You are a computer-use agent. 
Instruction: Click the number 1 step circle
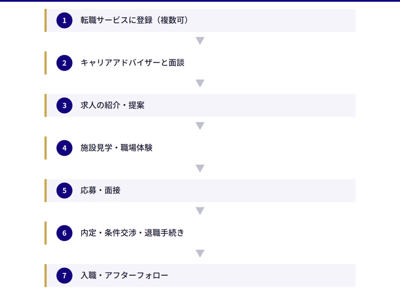click(64, 20)
